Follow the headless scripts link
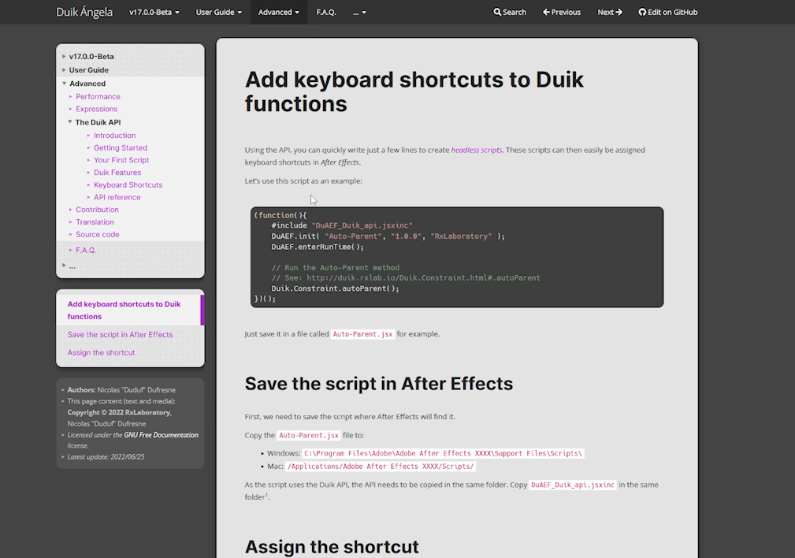The height and width of the screenshot is (558, 795). (476, 150)
